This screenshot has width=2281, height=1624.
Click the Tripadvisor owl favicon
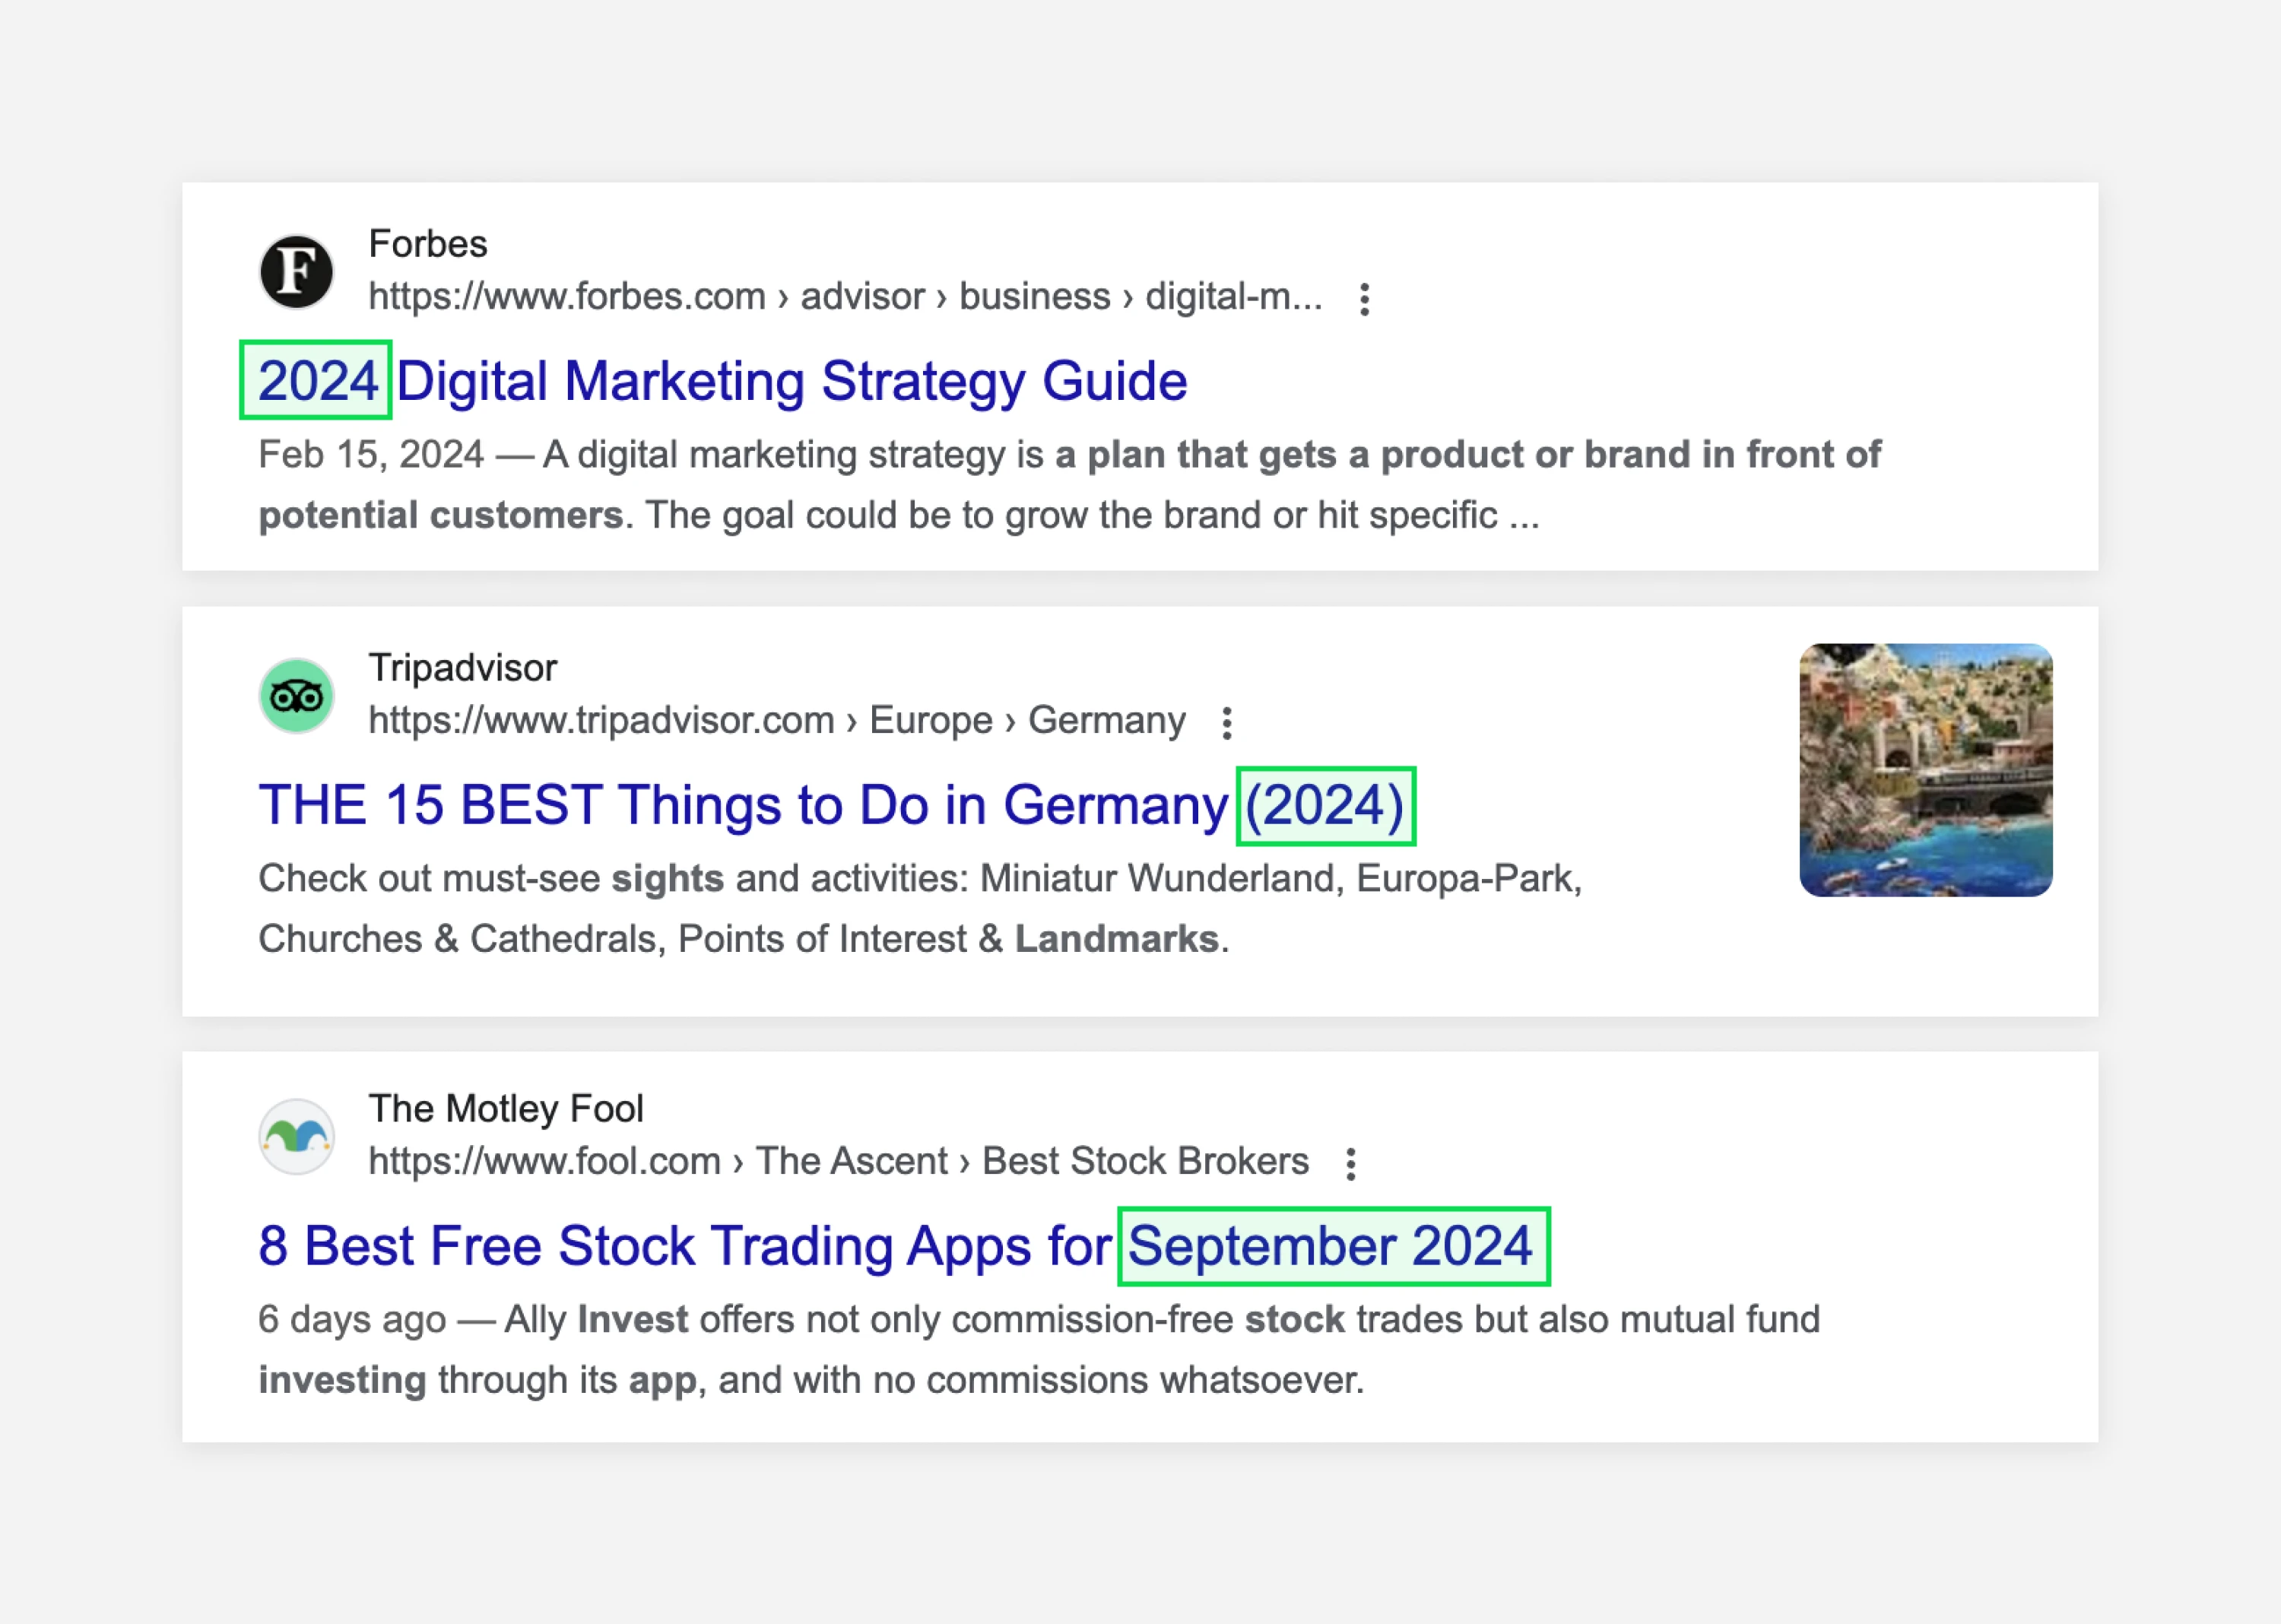pyautogui.click(x=296, y=696)
